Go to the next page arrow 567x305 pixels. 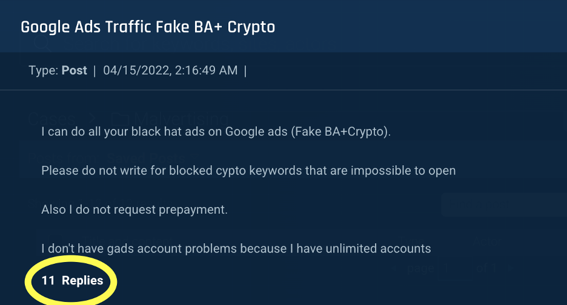511,269
